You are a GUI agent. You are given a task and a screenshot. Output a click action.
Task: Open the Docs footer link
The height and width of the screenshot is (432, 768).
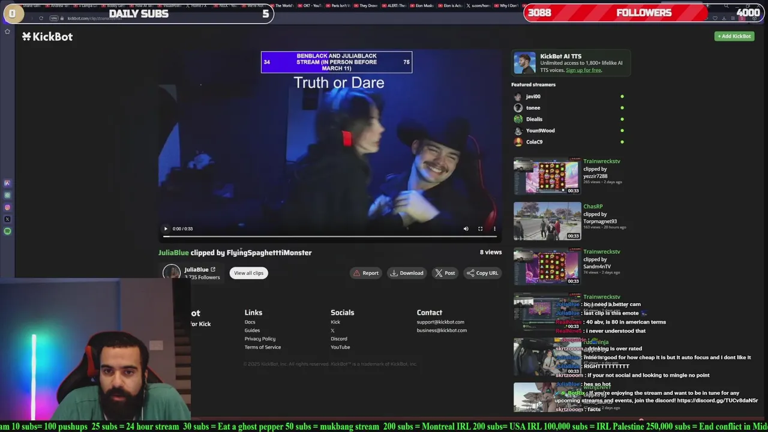(x=250, y=322)
